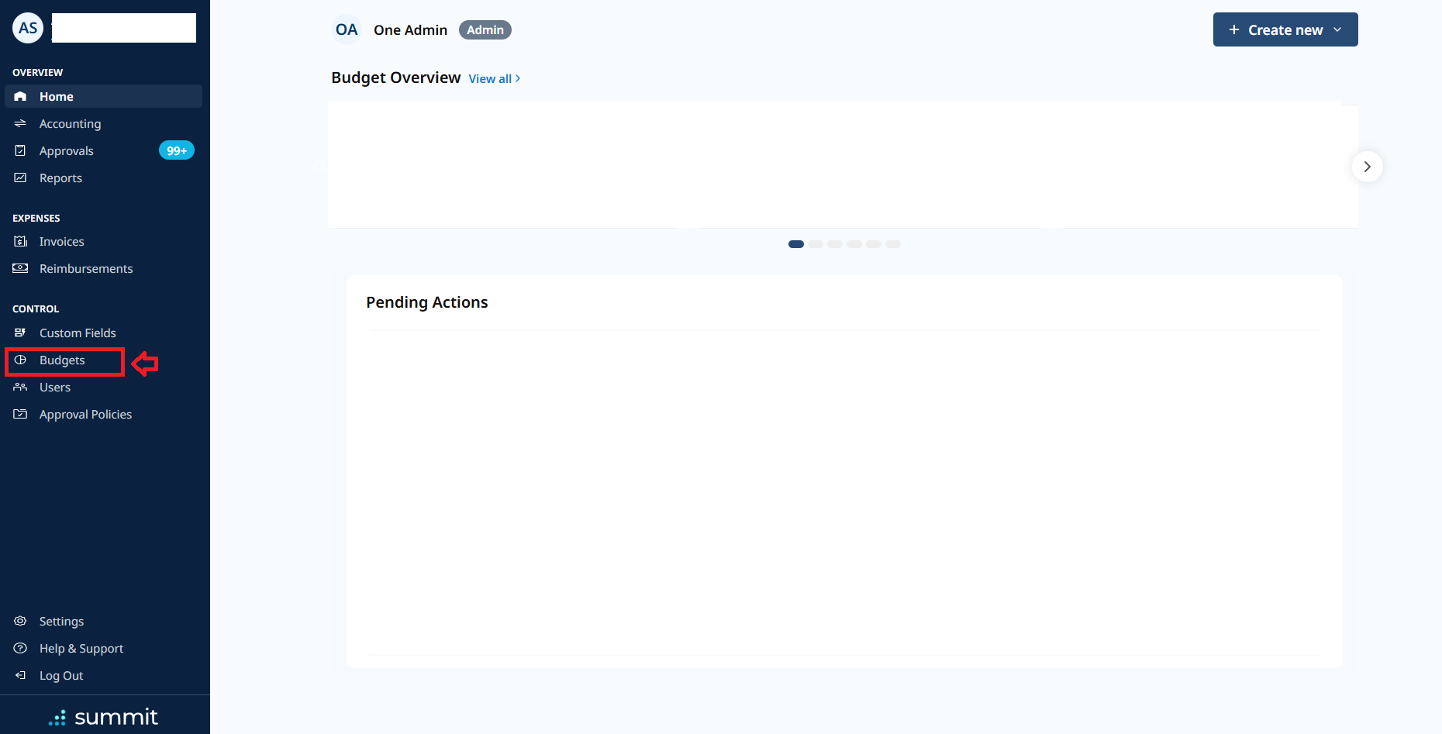Click the Users people icon
Screen dimensions: 1442x734
click(x=20, y=387)
